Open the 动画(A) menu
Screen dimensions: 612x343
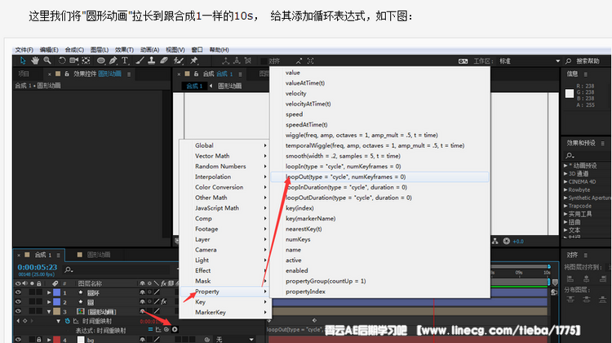tap(150, 50)
